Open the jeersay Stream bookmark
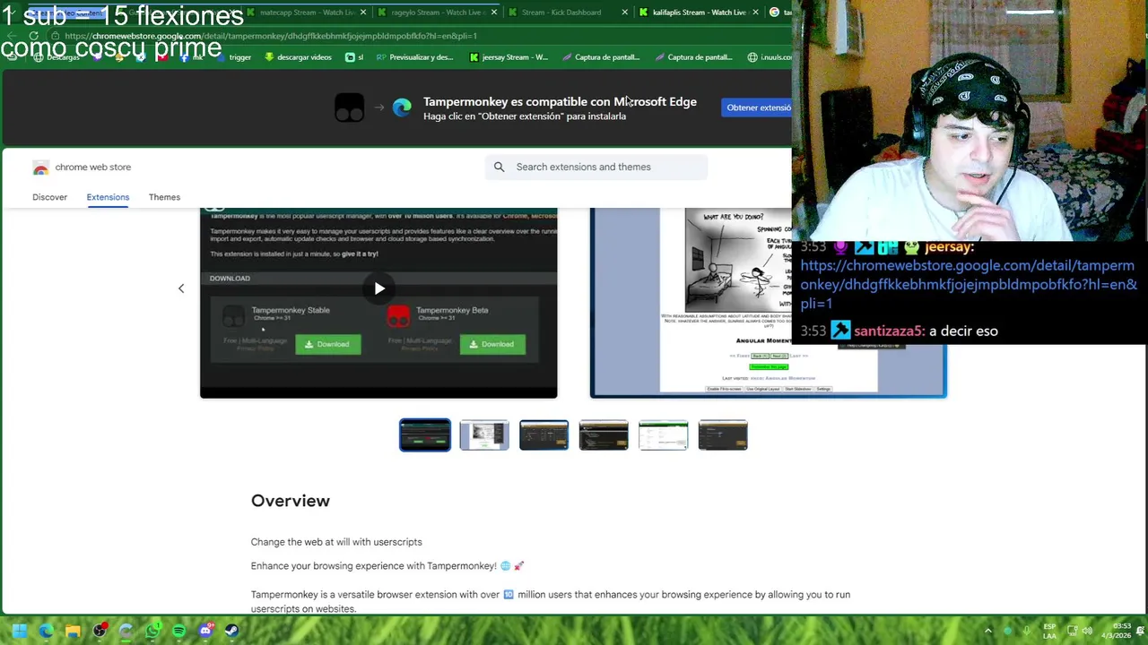Image resolution: width=1148 pixels, height=645 pixels. (509, 57)
